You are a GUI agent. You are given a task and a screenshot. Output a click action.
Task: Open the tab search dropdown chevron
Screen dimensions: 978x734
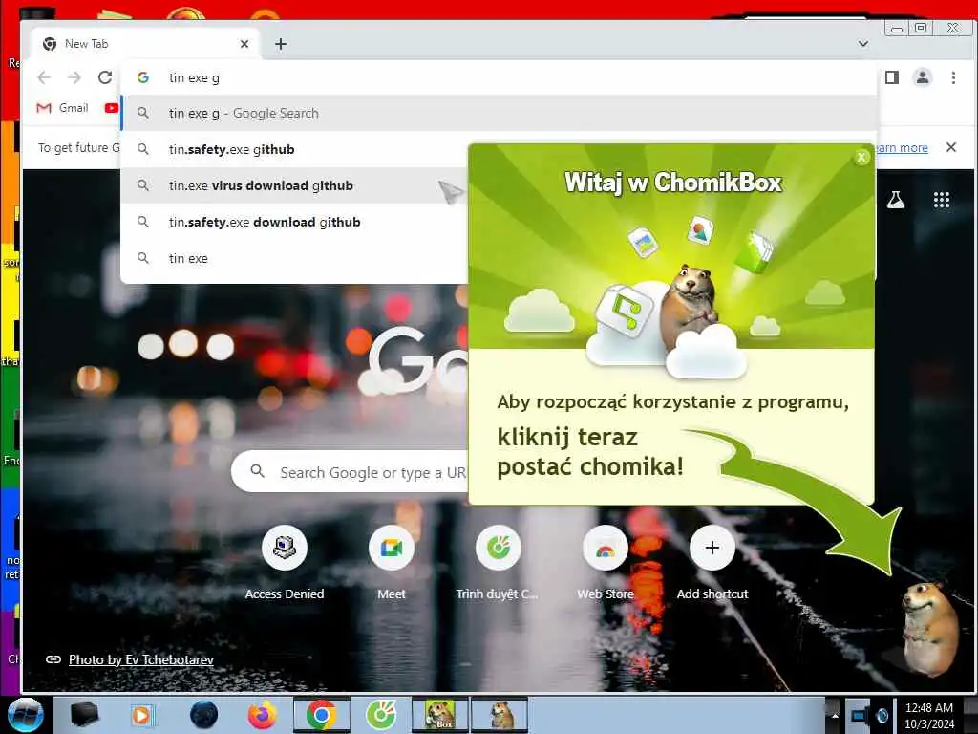pyautogui.click(x=863, y=44)
